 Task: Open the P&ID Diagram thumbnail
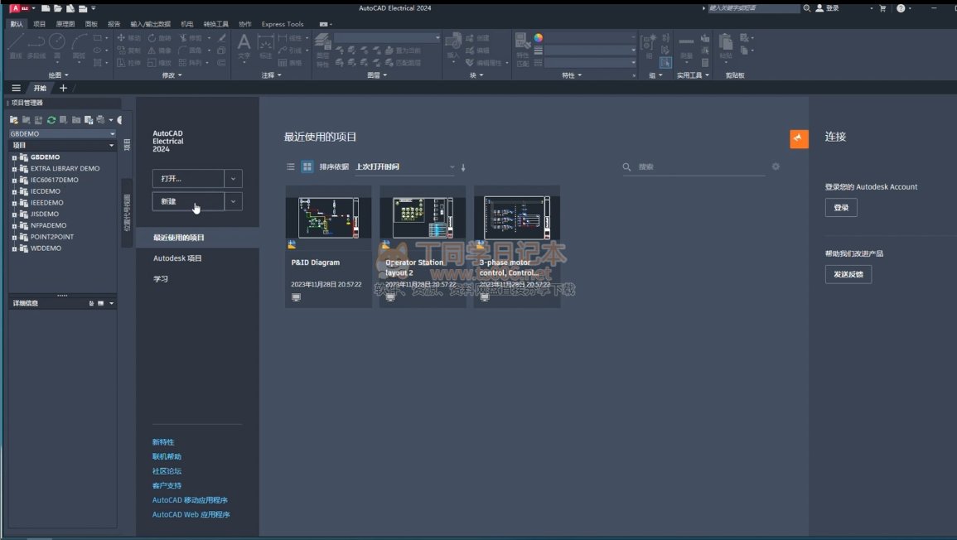click(x=328, y=217)
